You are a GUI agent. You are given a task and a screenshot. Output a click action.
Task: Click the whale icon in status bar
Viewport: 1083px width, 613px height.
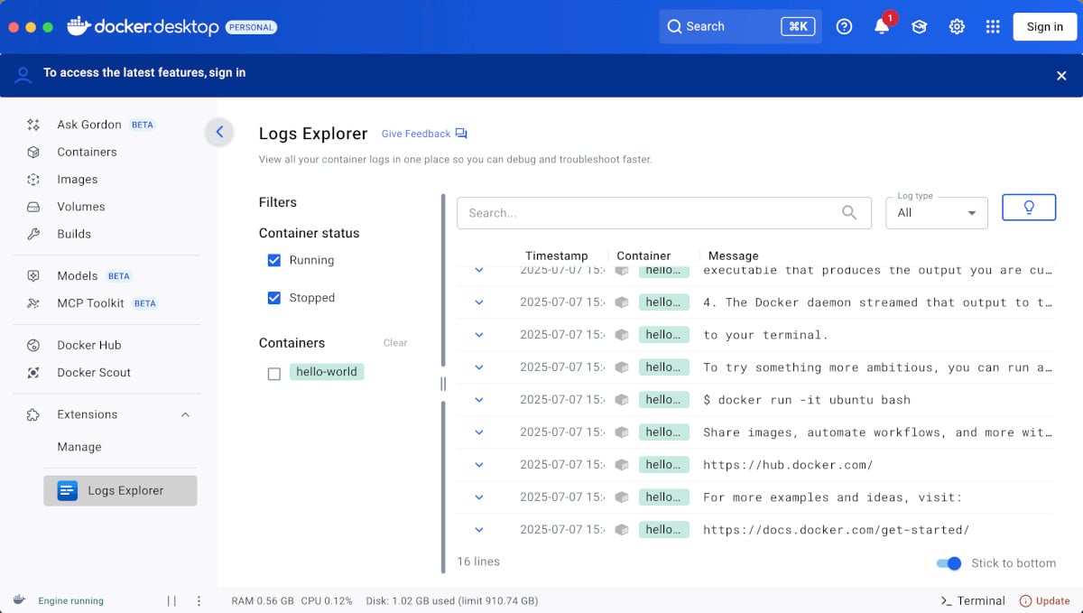(18, 600)
